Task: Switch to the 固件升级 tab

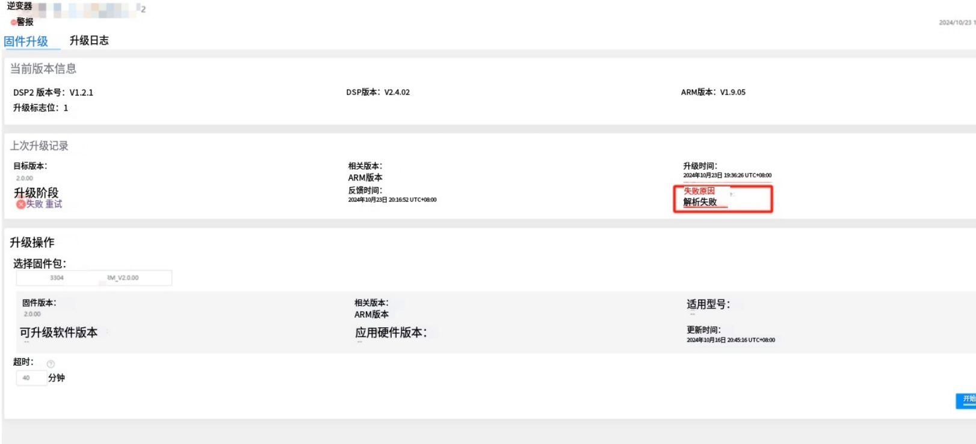Action: tap(26, 42)
